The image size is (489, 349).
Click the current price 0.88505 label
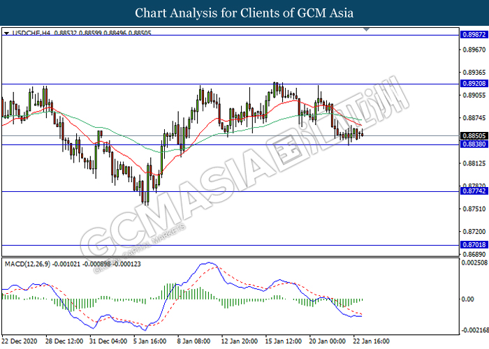pos(474,135)
